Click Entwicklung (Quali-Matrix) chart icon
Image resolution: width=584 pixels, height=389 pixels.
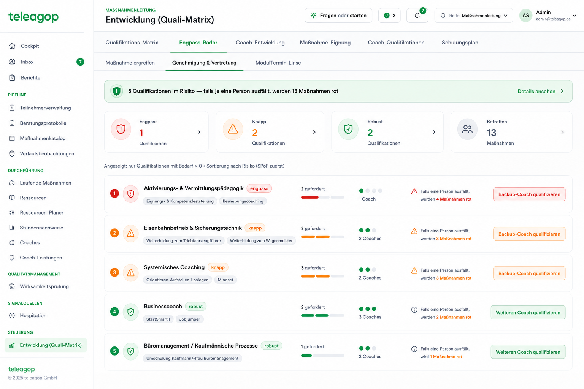click(x=12, y=345)
